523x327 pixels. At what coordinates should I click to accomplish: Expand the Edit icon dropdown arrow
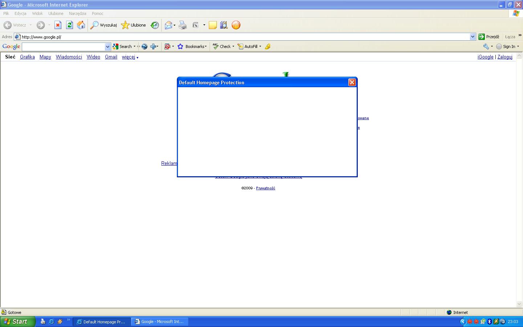point(204,25)
